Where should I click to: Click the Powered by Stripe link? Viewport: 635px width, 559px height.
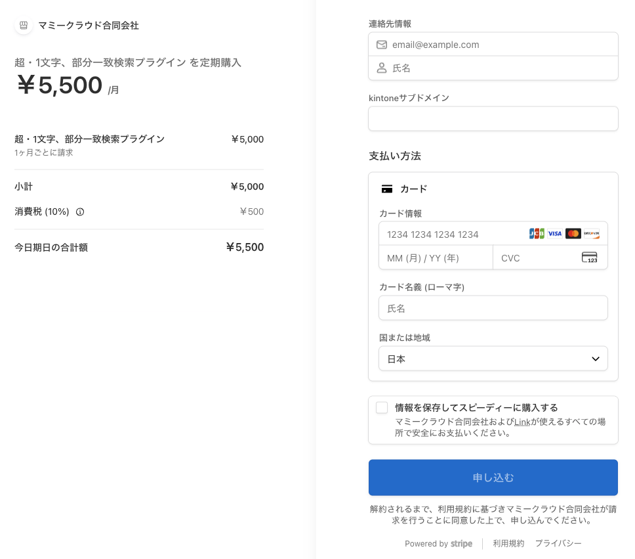[x=438, y=544]
